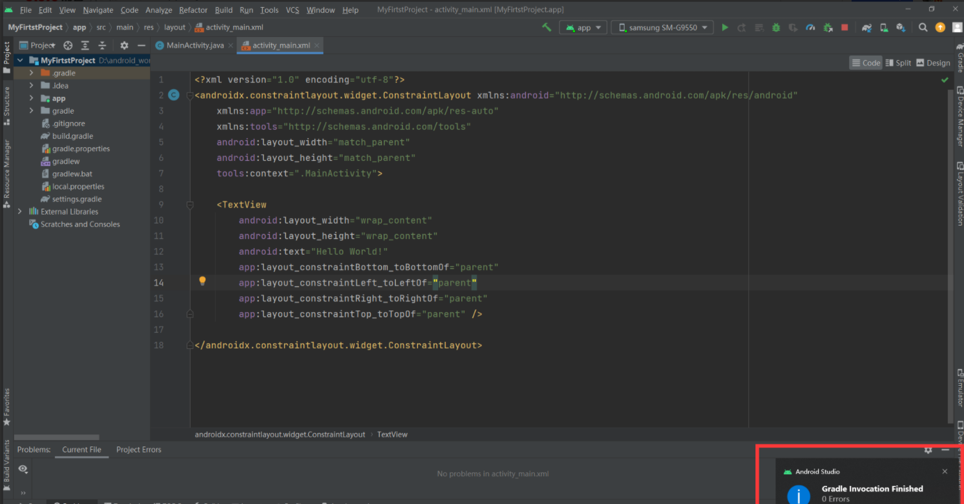Switch editor to Design view mode
The height and width of the screenshot is (504, 964).
pos(933,63)
